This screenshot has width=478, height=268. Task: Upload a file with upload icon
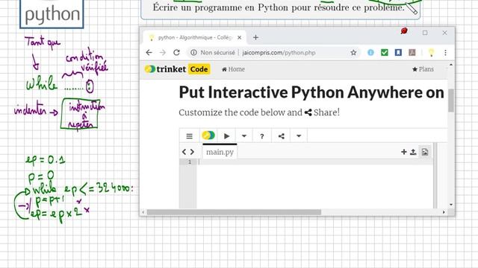(413, 152)
